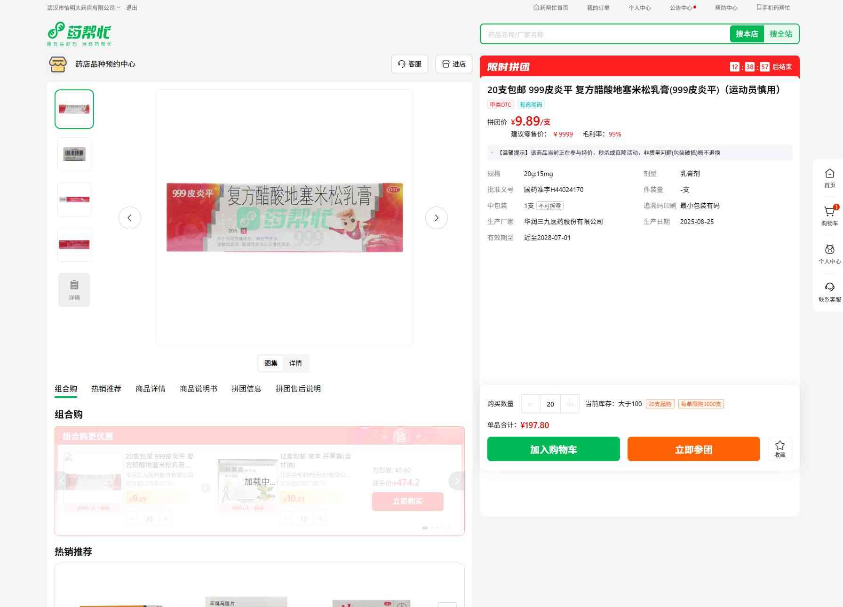Contact support via 联系客服 sidebar icon
Screen dimensions: 843x607
coord(829,292)
